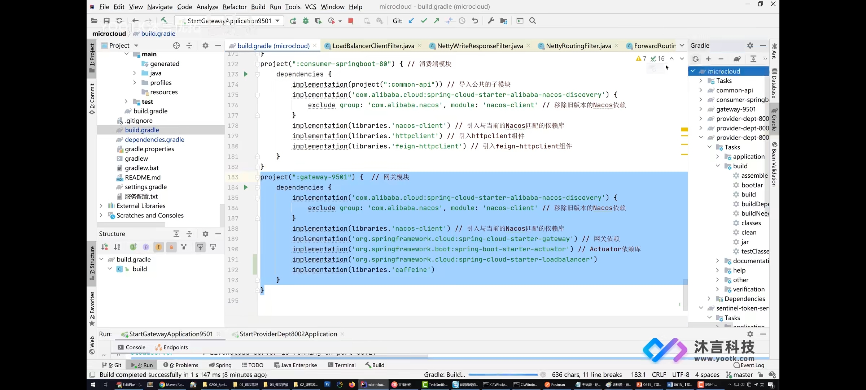The height and width of the screenshot is (390, 866).
Task: Click the Git Commit checkmark icon
Action: tap(424, 21)
